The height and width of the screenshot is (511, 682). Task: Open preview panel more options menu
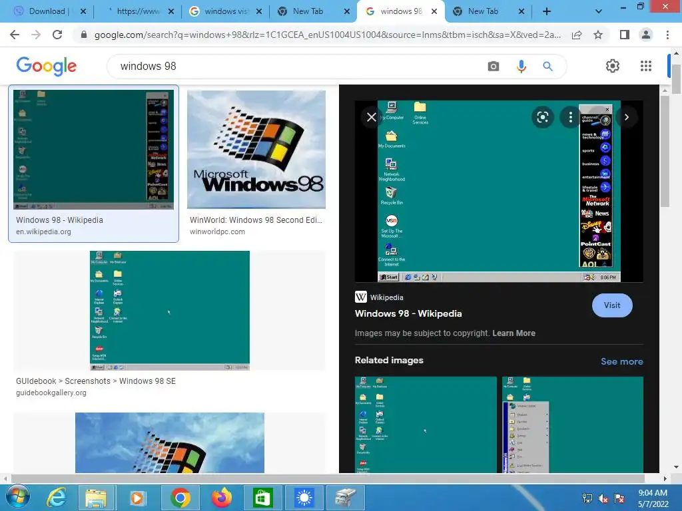point(571,117)
